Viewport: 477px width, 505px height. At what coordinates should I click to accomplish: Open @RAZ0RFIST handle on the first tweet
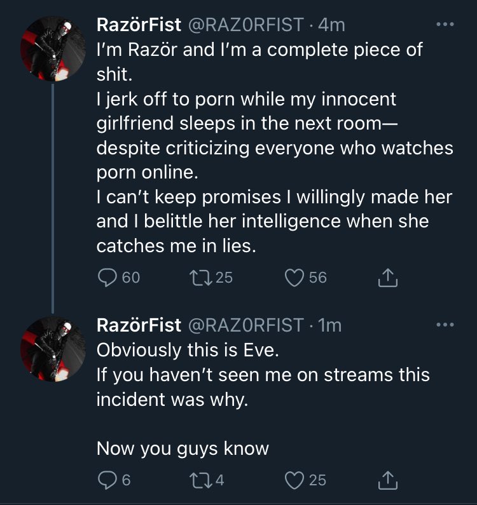(x=244, y=25)
